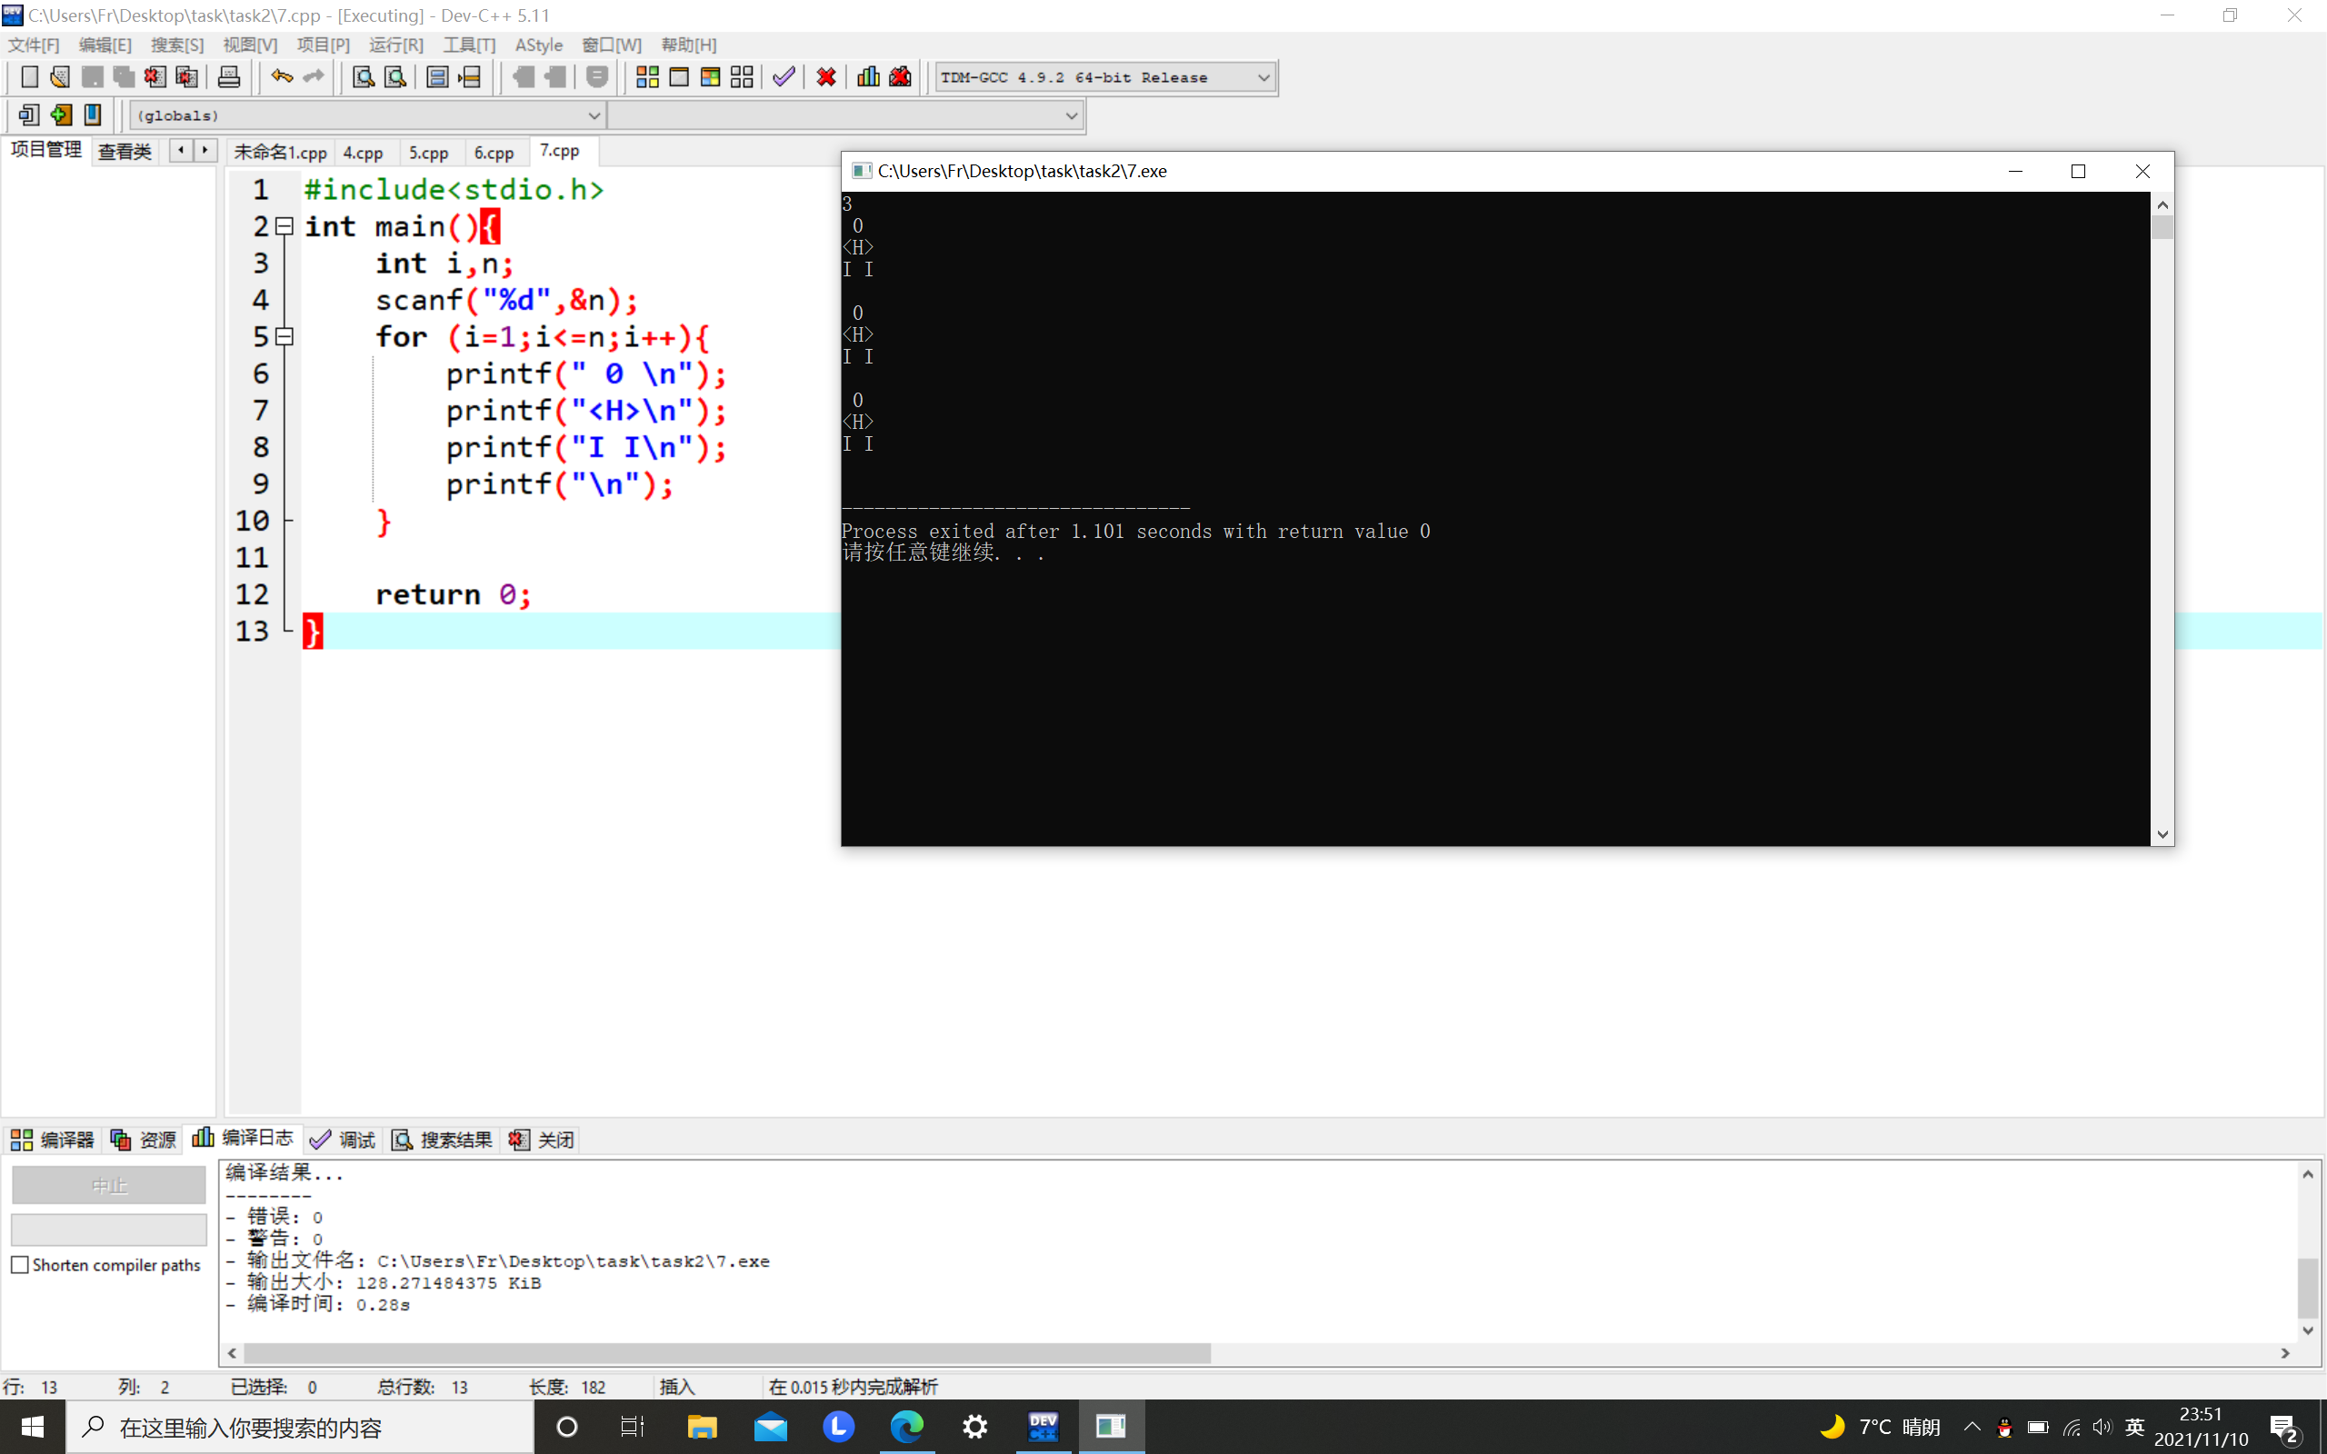Expand the (globals) scope dropdown
The image size is (2327, 1454).
click(x=594, y=115)
